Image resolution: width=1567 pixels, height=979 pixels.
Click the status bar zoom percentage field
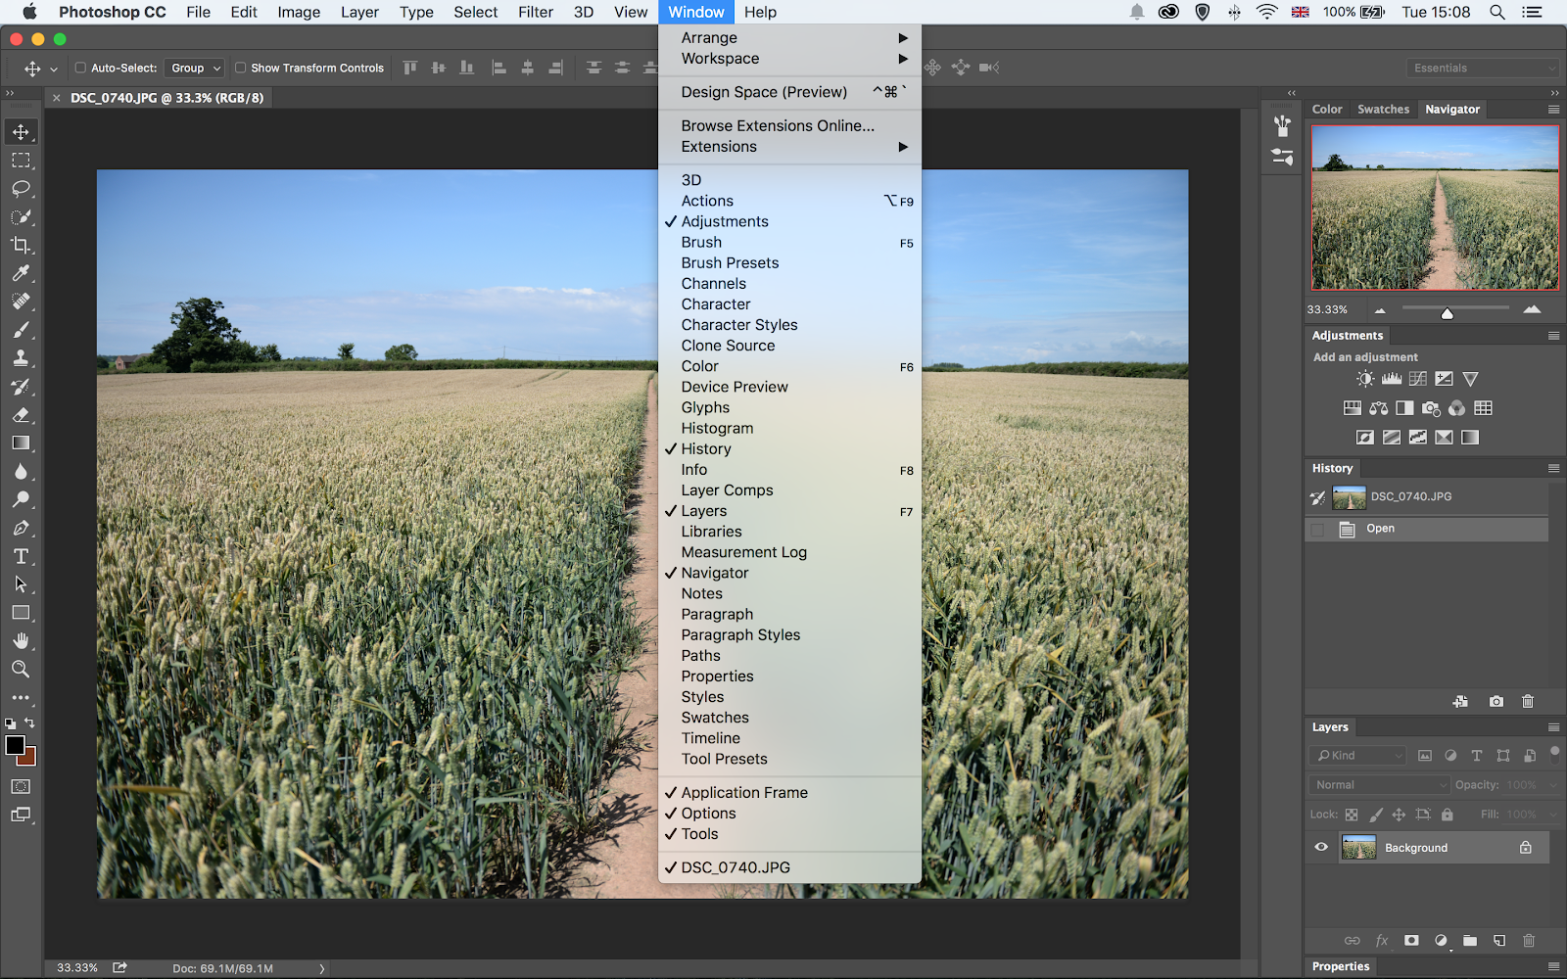[x=77, y=968]
